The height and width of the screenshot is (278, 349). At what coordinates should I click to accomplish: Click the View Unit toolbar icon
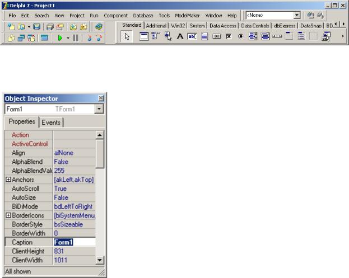tap(11, 38)
